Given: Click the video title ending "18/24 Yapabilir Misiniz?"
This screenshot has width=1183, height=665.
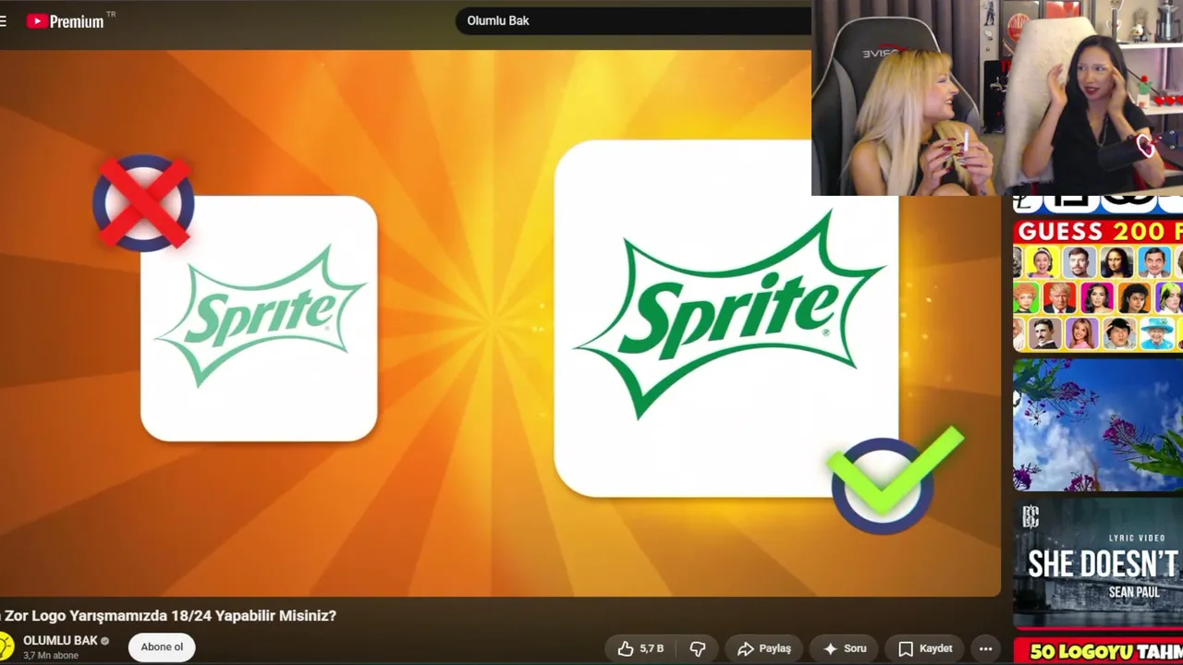Looking at the screenshot, I should [x=168, y=615].
